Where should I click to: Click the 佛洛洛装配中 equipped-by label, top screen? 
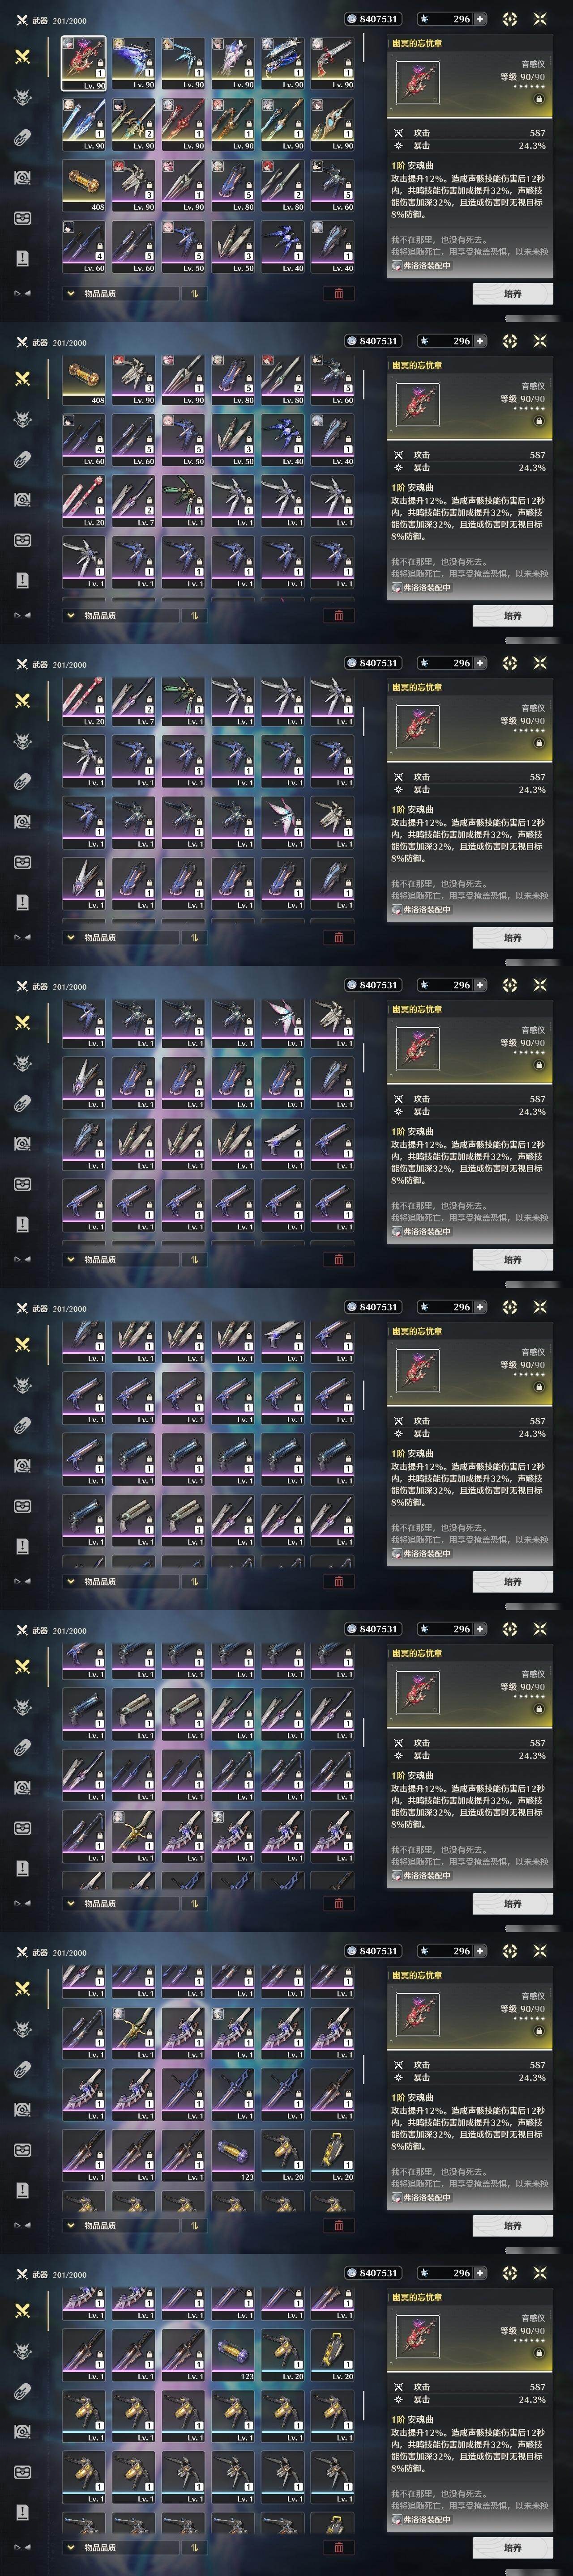tap(422, 266)
